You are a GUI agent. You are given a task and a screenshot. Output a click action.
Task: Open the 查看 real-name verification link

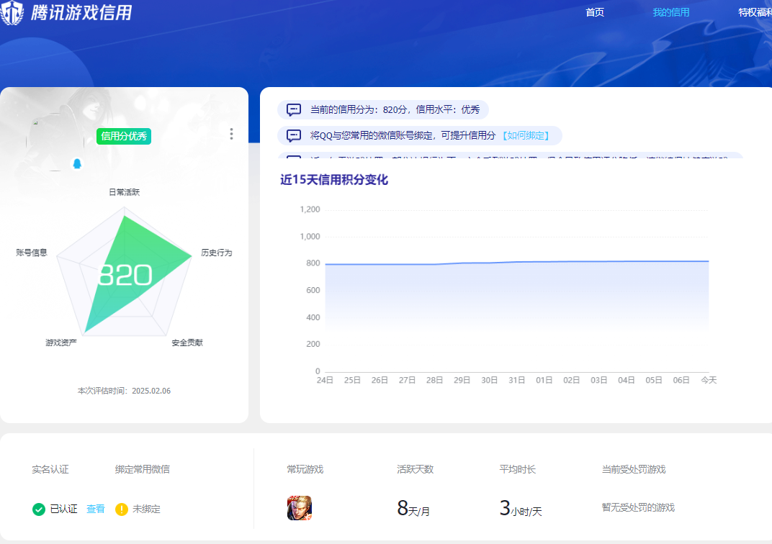96,509
